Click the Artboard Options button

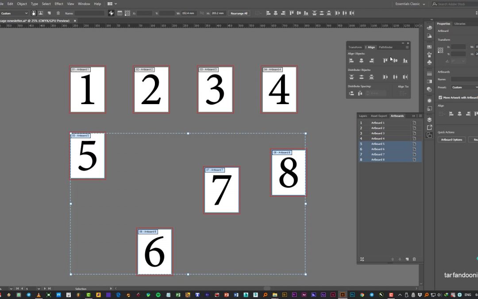click(451, 140)
